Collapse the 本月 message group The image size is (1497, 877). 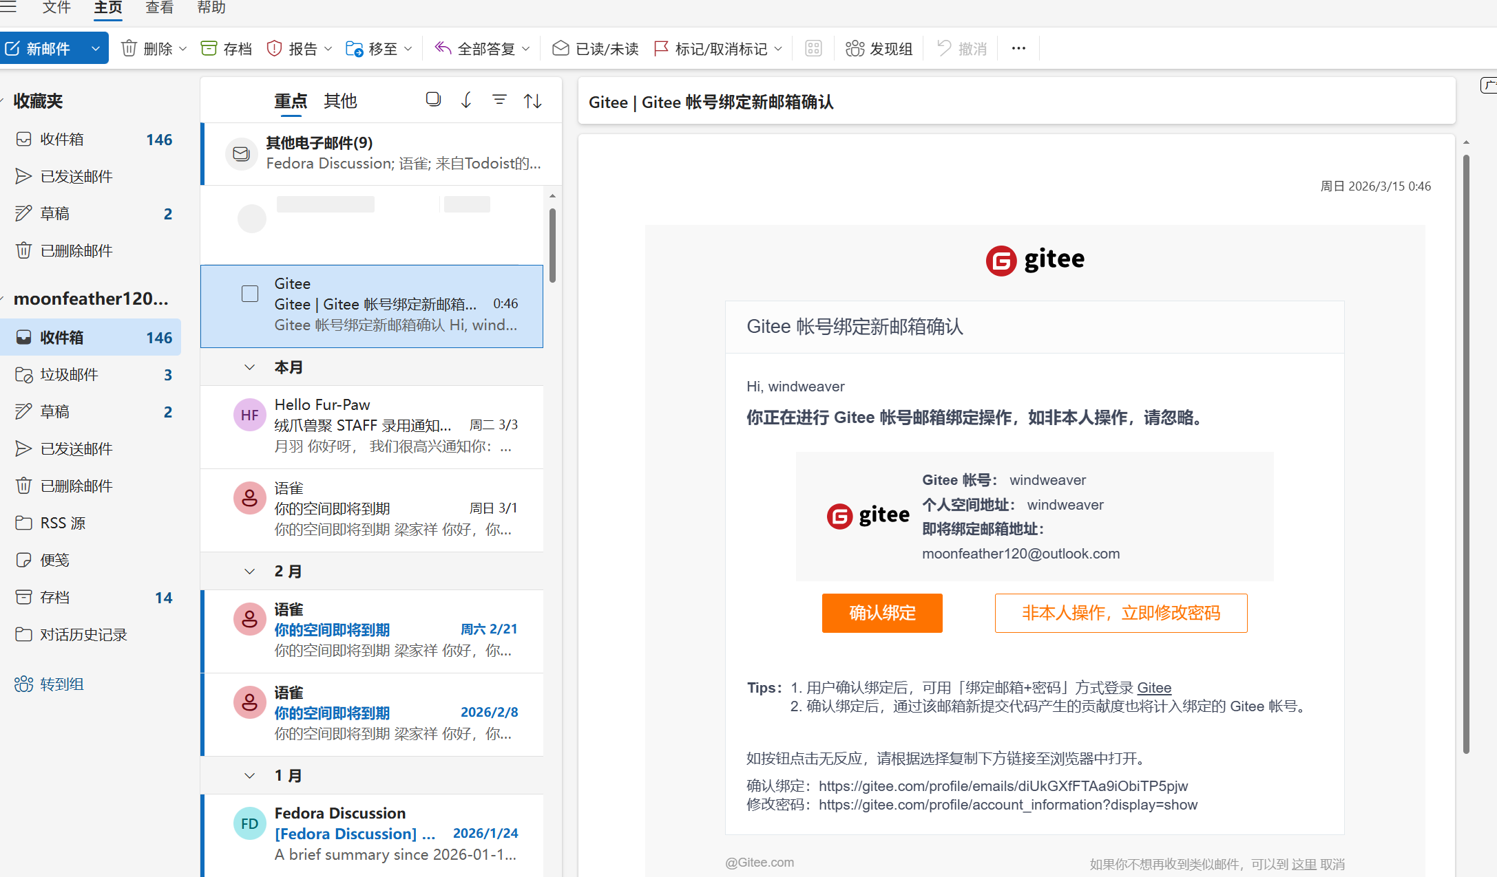pyautogui.click(x=249, y=367)
